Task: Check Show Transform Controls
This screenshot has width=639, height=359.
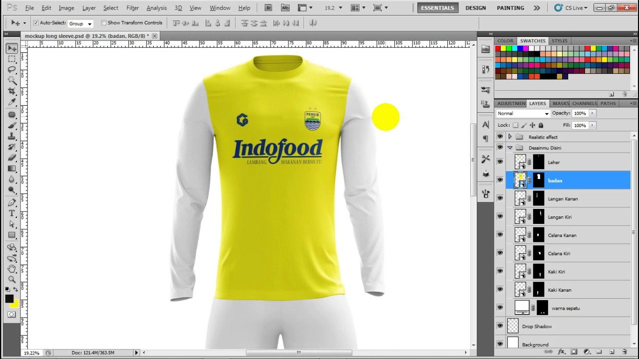Action: 104,23
